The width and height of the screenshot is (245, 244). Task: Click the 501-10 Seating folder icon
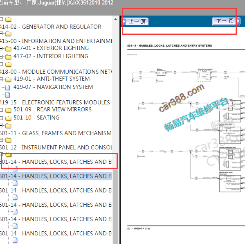point(8,118)
